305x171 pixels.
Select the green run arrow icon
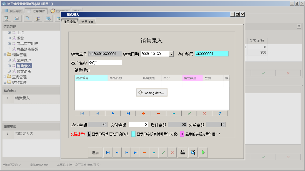(x=203, y=152)
